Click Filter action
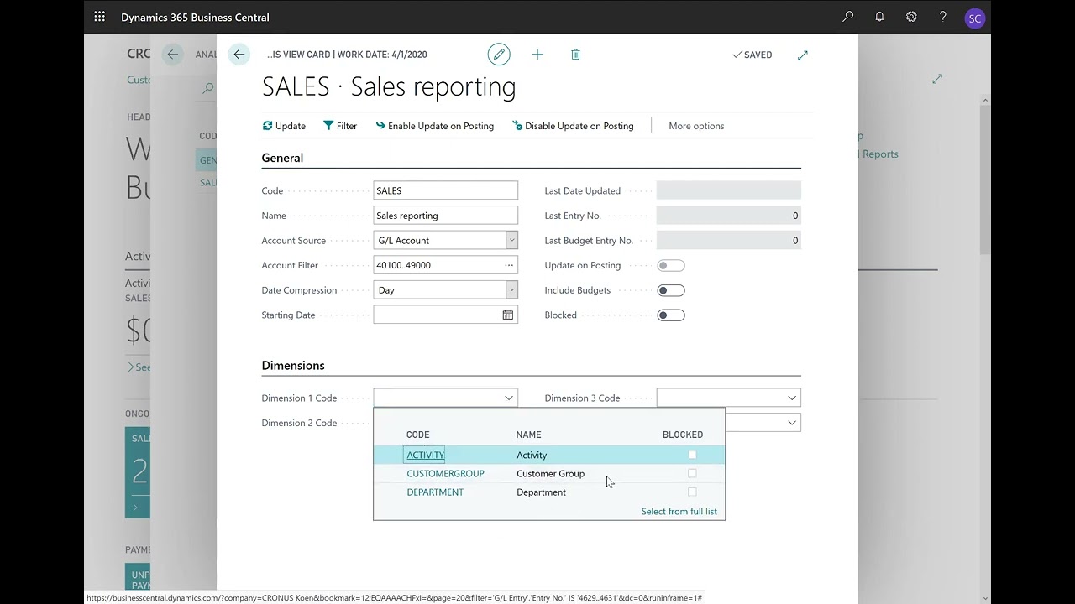 pyautogui.click(x=340, y=126)
